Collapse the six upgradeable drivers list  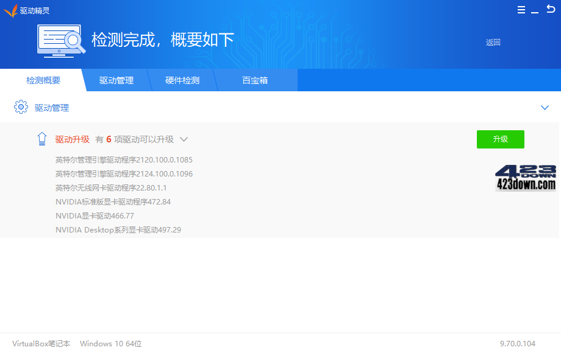[x=184, y=139]
